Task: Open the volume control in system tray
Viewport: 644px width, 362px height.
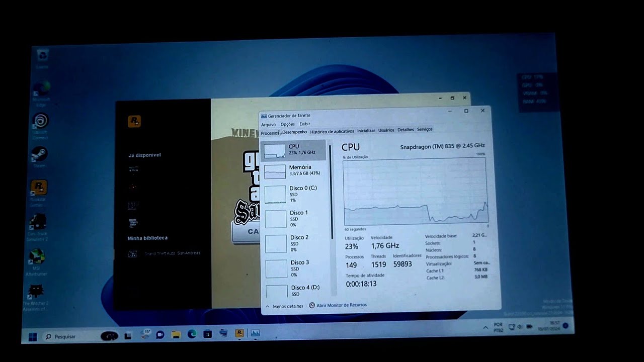Action: [520, 327]
